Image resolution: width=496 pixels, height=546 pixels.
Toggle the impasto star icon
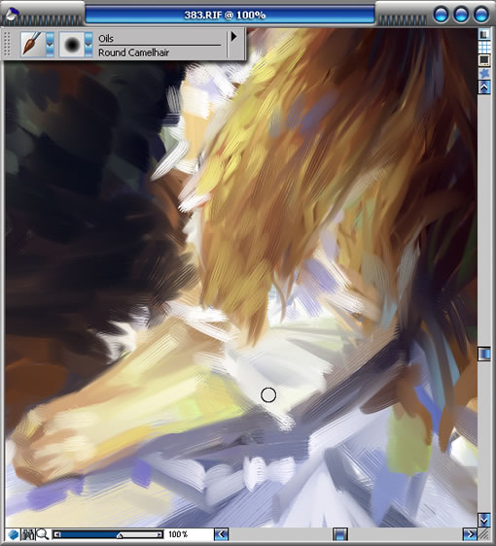(484, 73)
